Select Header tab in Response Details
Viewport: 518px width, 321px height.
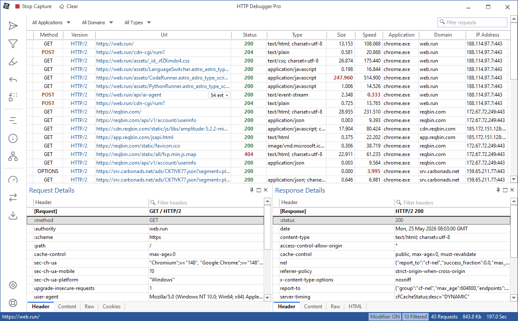click(x=286, y=306)
